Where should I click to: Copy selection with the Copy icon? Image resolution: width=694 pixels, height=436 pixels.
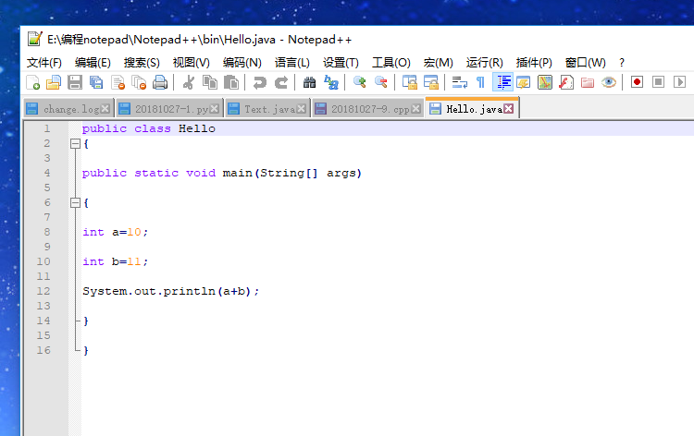pos(210,82)
